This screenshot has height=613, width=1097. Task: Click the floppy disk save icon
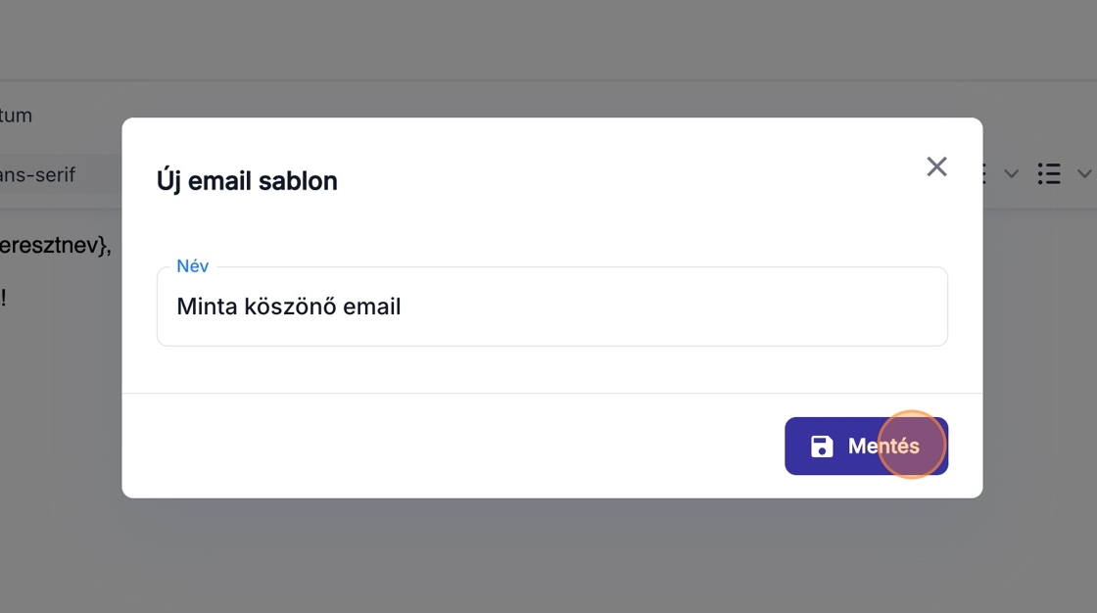[x=822, y=447]
